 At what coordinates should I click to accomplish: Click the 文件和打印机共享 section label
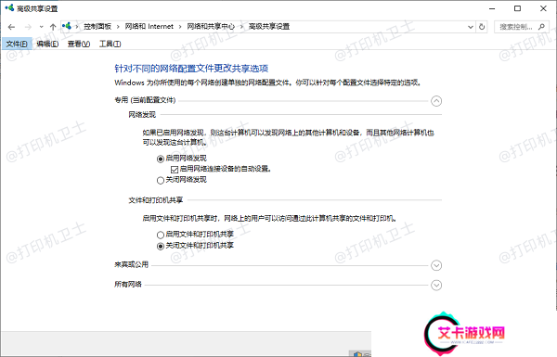tap(156, 200)
